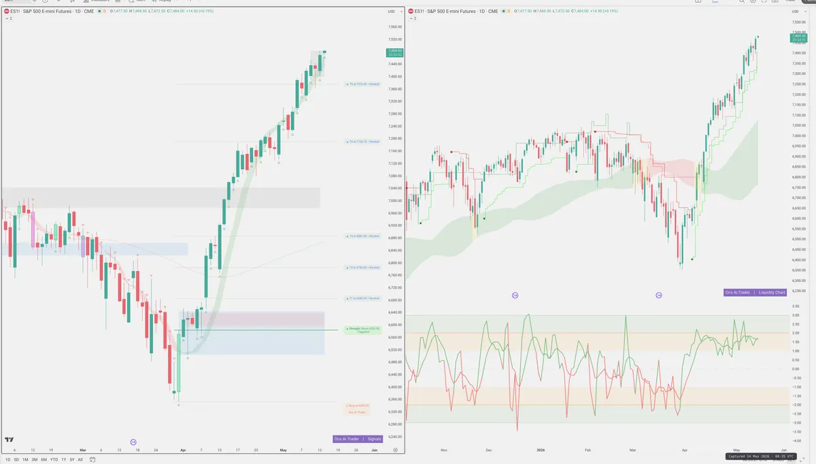This screenshot has width=816, height=464.
Task: Click ES1! symbol logo on left chart
Action: tap(7, 11)
